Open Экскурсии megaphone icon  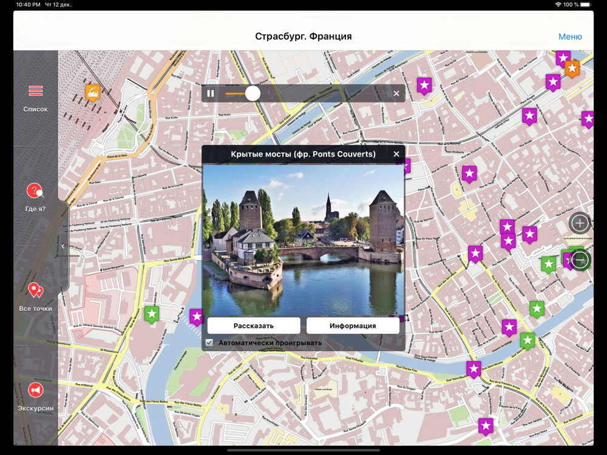click(x=35, y=390)
